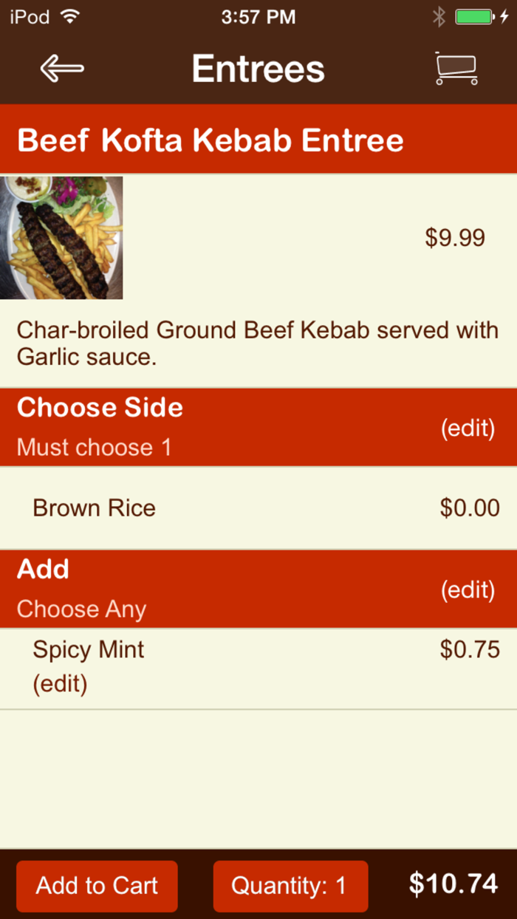Select the Spicy Mint add-on
The height and width of the screenshot is (919, 517).
[x=88, y=649]
